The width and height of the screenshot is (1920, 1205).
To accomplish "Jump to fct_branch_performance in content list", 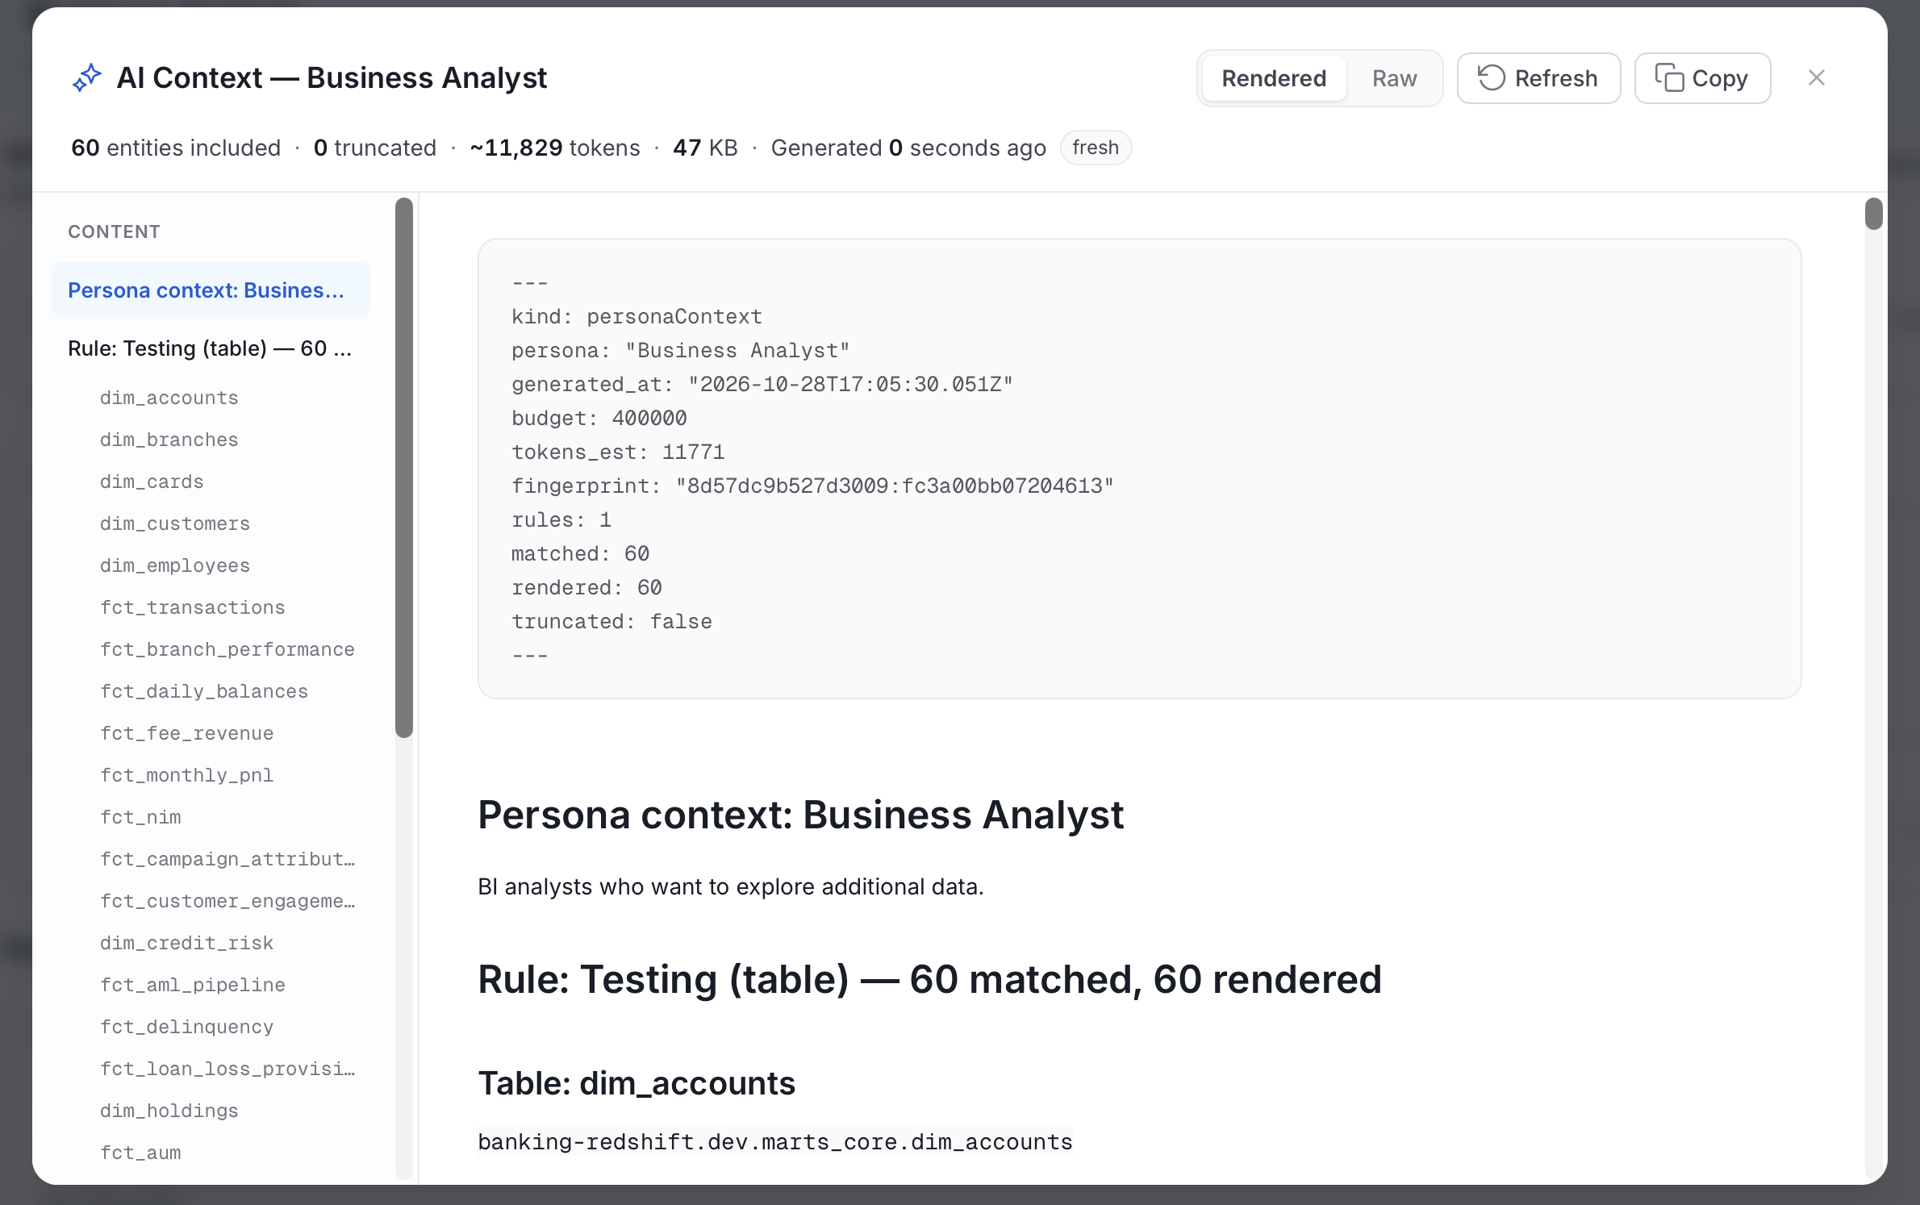I will 227,649.
